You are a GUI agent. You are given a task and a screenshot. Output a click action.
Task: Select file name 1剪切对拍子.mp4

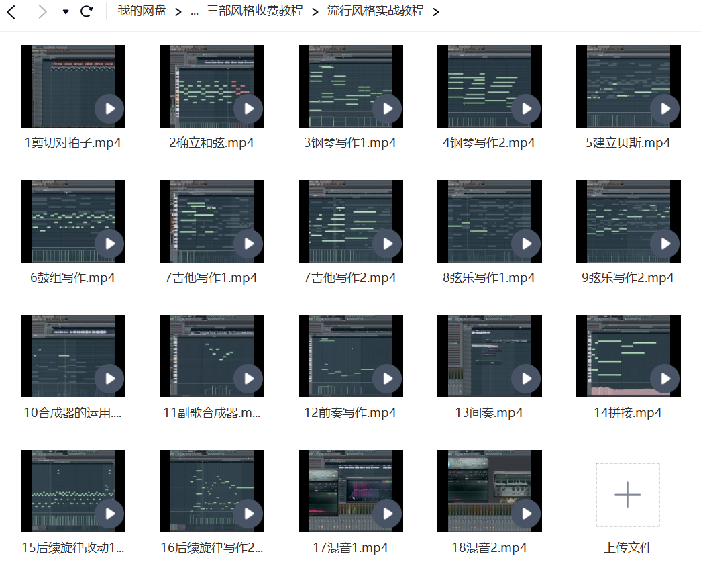pyautogui.click(x=73, y=143)
